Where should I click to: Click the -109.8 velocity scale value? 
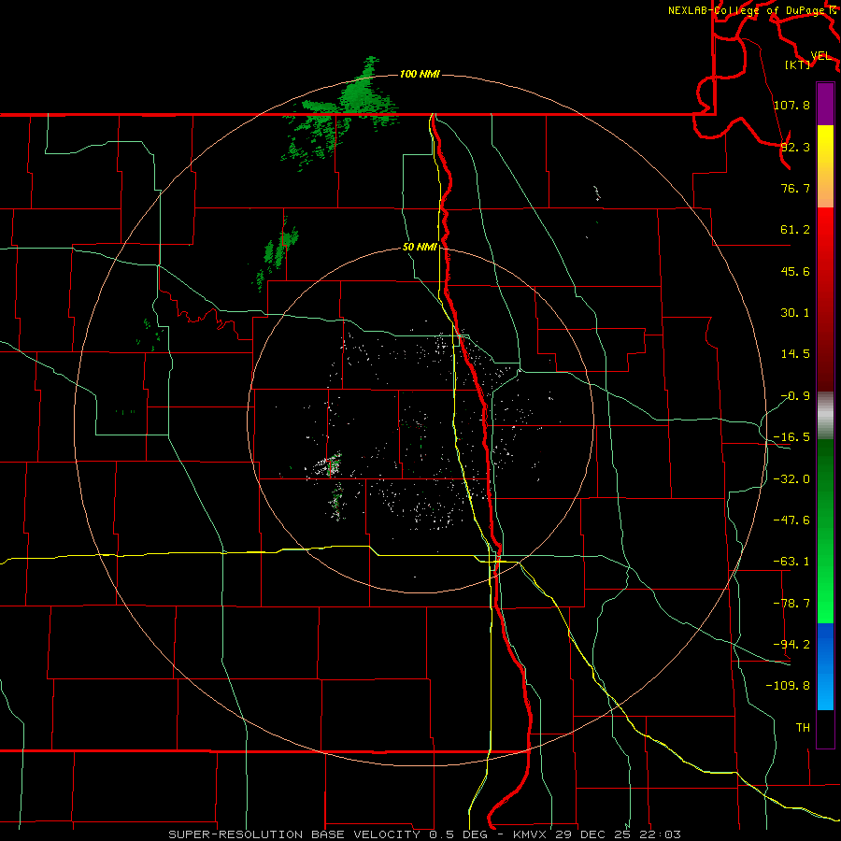(788, 686)
